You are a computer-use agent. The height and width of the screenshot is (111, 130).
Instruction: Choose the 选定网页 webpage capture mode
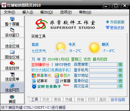coord(12,87)
